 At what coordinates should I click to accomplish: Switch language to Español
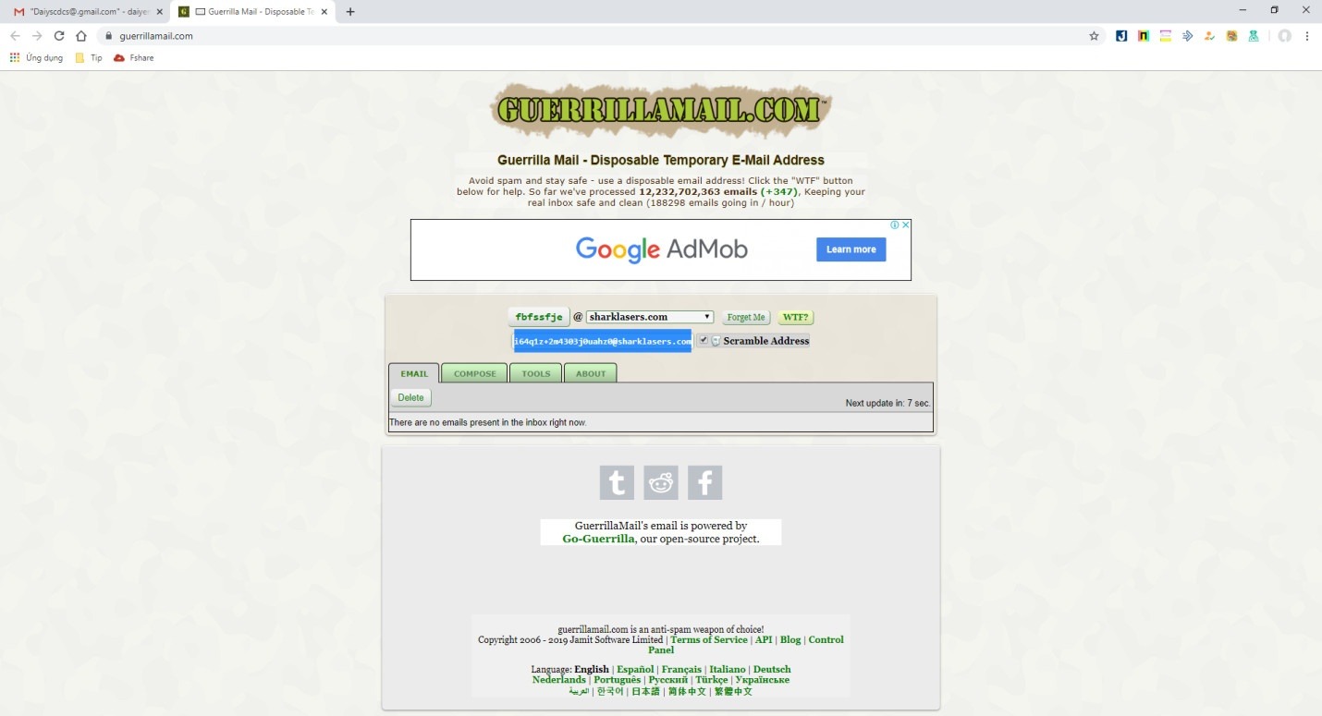(x=635, y=669)
